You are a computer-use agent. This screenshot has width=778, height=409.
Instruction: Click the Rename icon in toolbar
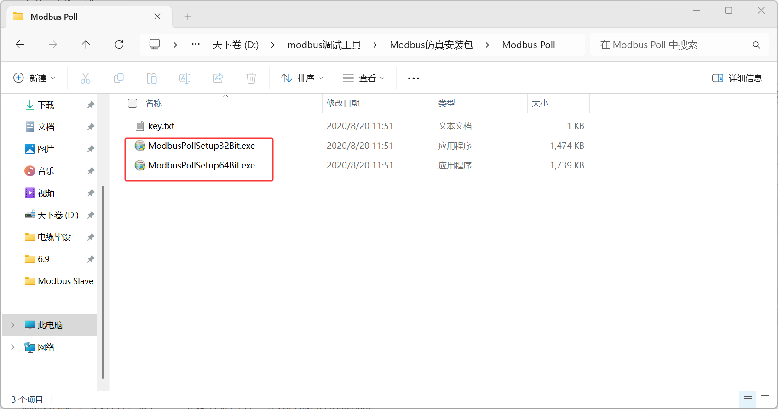point(185,78)
